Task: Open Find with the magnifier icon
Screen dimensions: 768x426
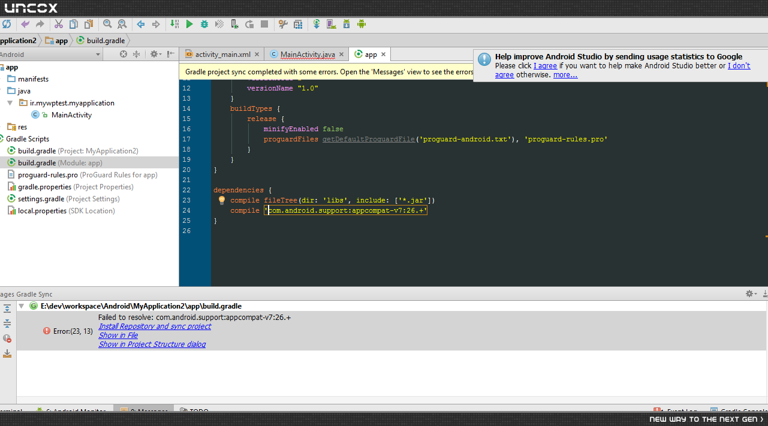Action: tap(107, 25)
